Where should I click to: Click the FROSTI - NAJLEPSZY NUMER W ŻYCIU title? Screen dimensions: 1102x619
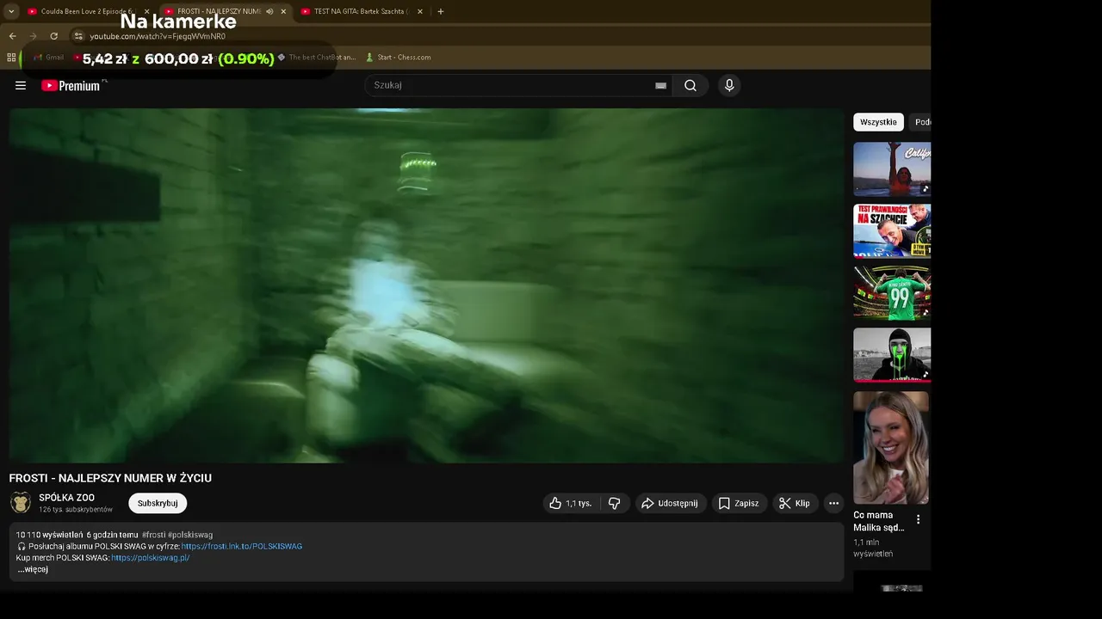pyautogui.click(x=110, y=478)
